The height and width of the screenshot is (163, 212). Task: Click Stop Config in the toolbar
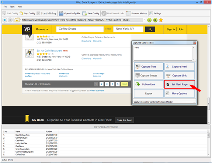[x=27, y=13]
